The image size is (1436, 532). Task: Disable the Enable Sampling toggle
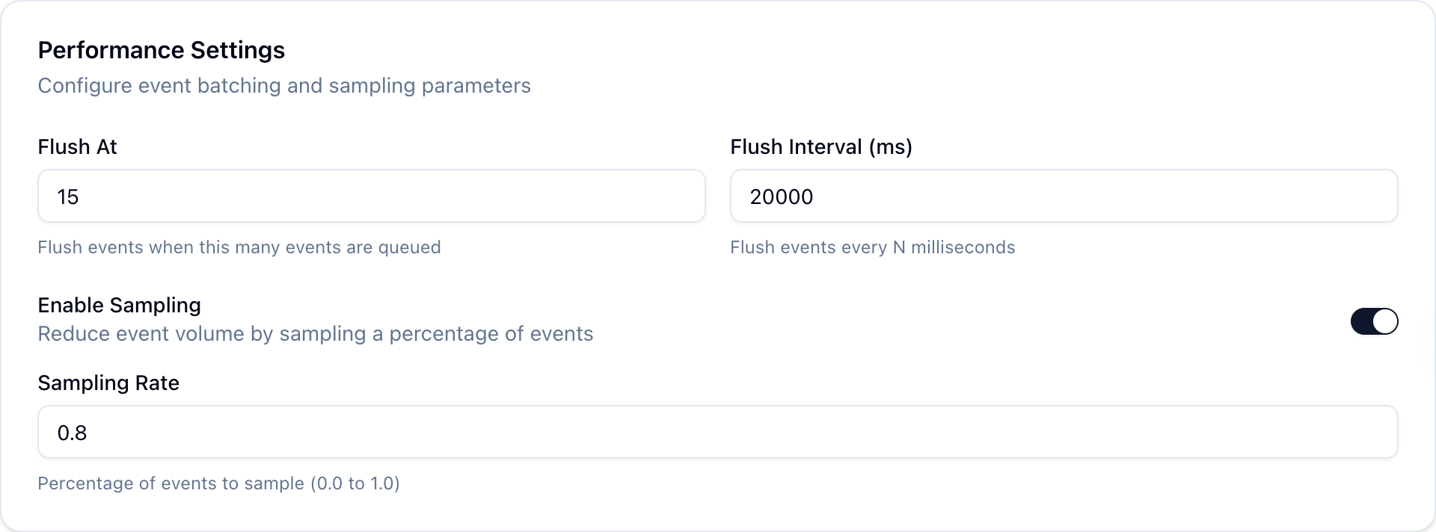(1374, 321)
